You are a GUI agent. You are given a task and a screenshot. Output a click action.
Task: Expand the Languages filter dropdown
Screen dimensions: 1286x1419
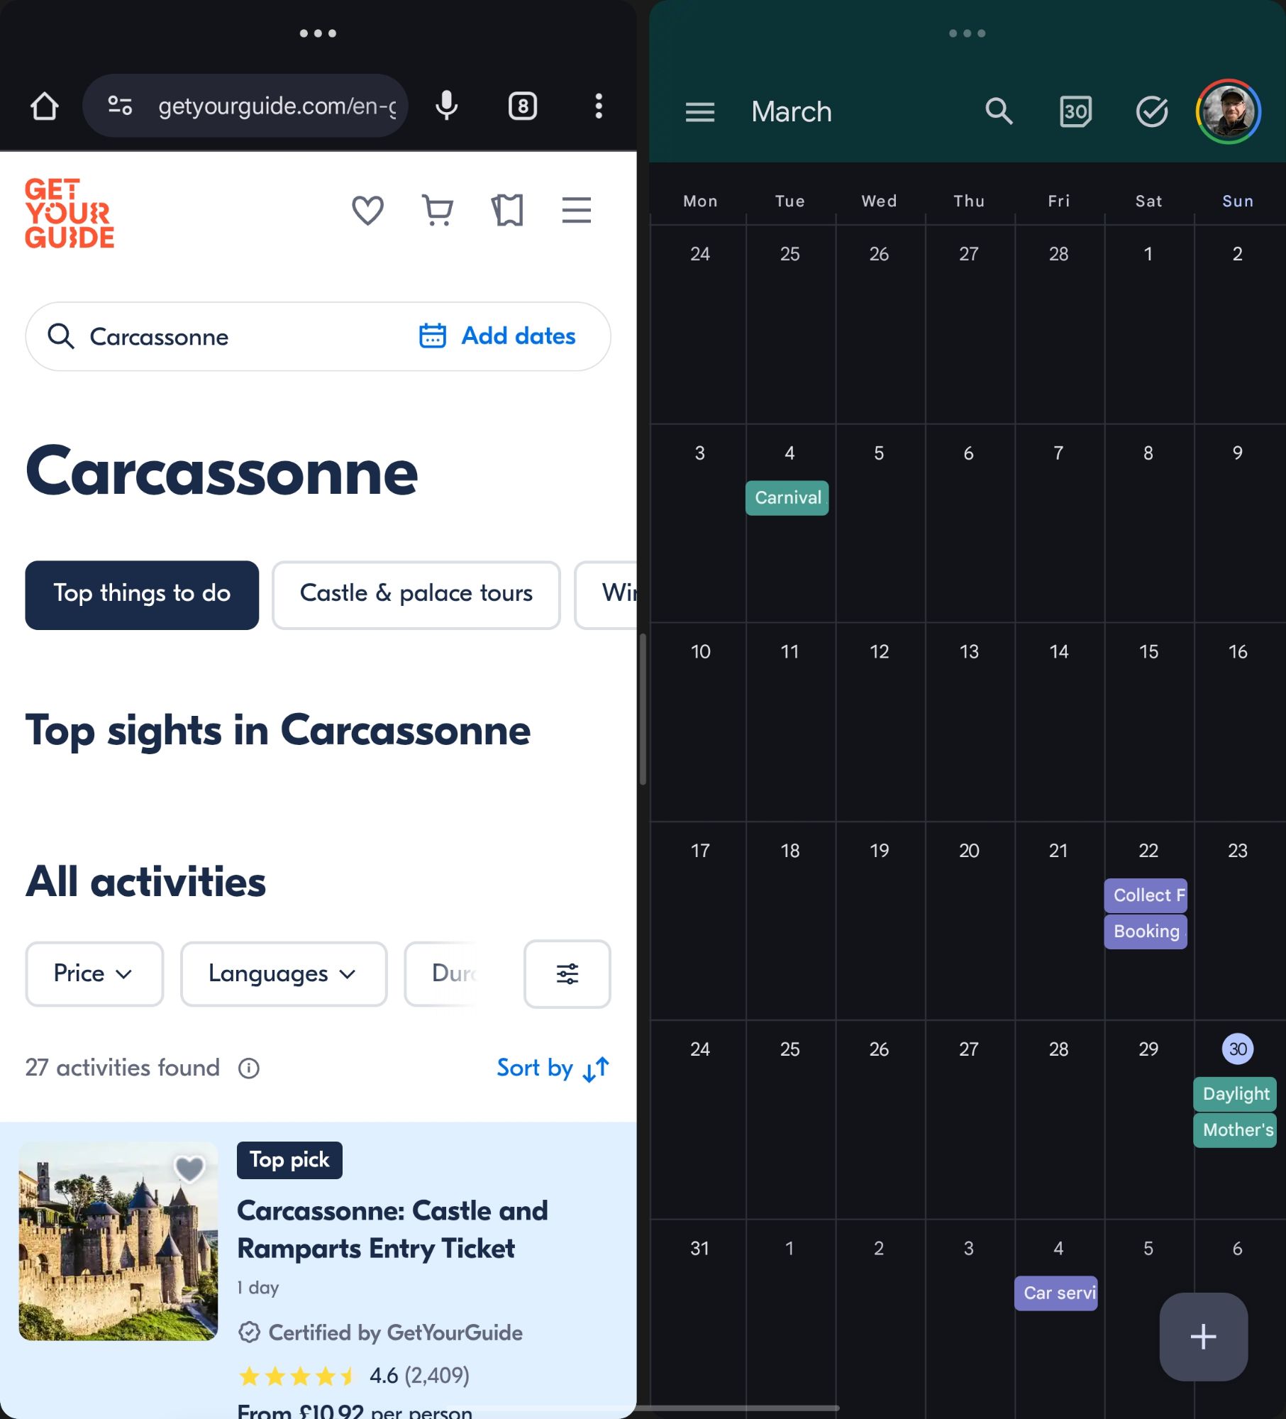click(x=284, y=973)
